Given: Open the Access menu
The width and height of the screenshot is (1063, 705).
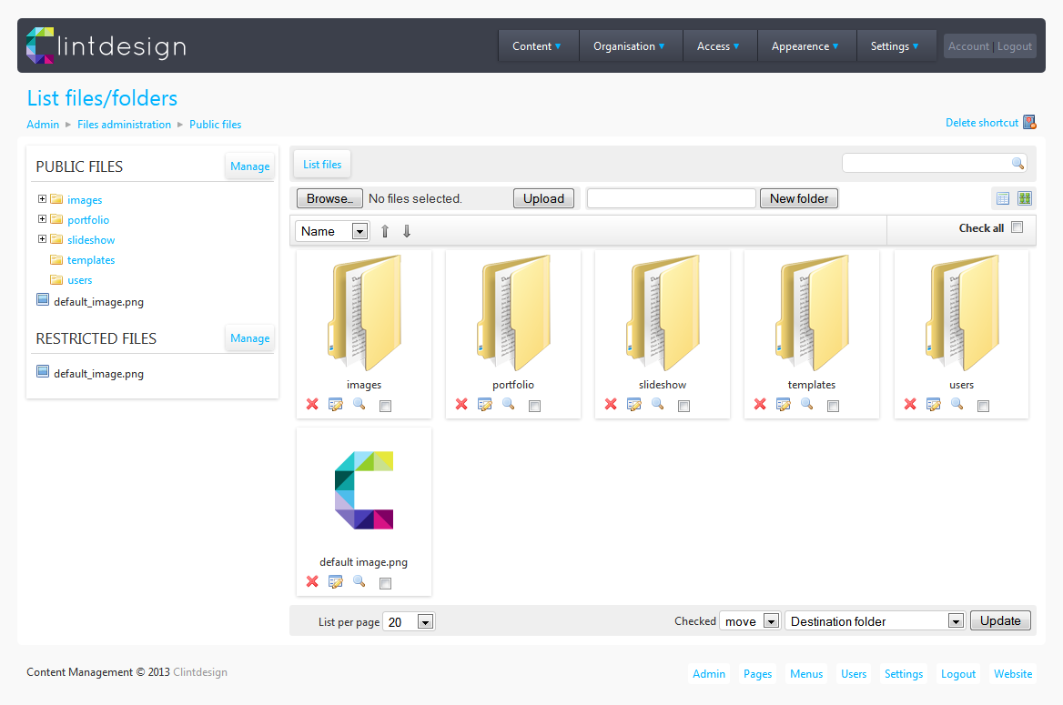Looking at the screenshot, I should click(x=719, y=46).
